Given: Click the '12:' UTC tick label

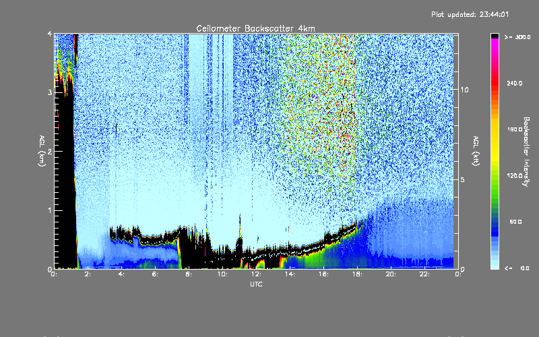Looking at the screenshot, I should pyautogui.click(x=256, y=274).
